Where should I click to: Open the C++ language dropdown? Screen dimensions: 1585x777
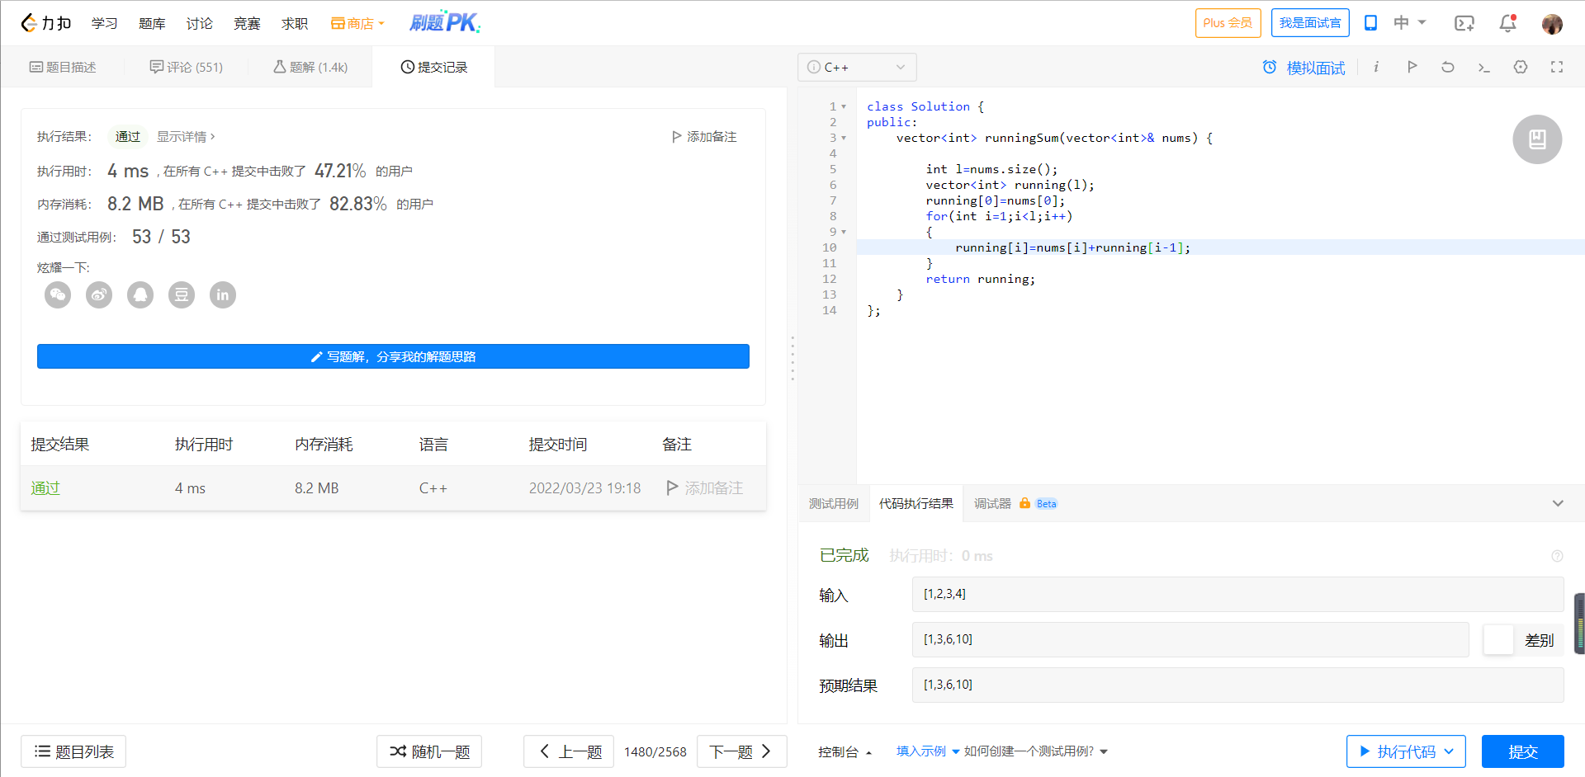tap(857, 67)
